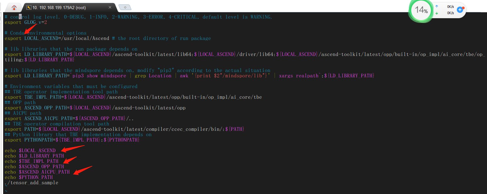Click the key icon on the session tab
Image resolution: width=487 pixels, height=194 pixels.
click(x=29, y=8)
